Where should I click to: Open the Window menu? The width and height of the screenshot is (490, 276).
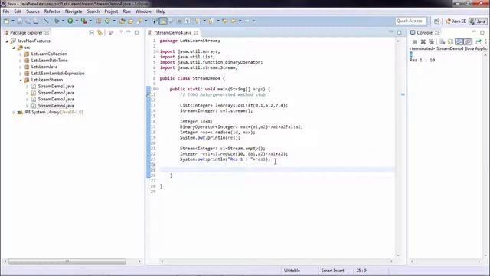[143, 11]
